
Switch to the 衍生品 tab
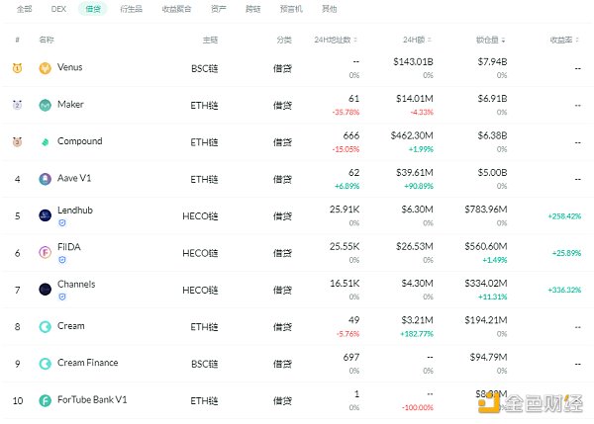(x=129, y=10)
